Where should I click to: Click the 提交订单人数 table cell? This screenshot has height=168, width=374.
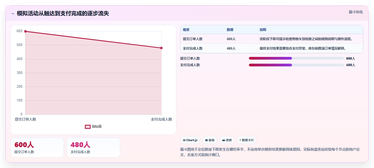click(x=193, y=39)
